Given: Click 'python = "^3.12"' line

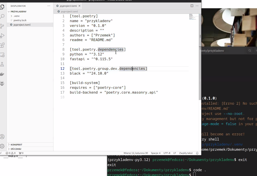Looking at the screenshot, I should click(87, 54).
